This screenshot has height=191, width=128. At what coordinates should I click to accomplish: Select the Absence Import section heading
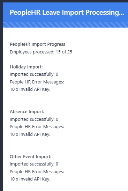pyautogui.click(x=27, y=112)
